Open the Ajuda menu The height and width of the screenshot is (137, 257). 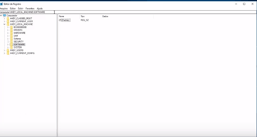pyautogui.click(x=40, y=8)
